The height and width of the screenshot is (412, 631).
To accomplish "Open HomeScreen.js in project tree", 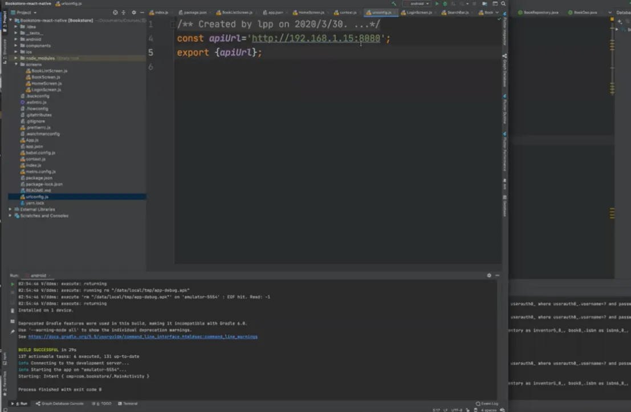I will [x=43, y=83].
